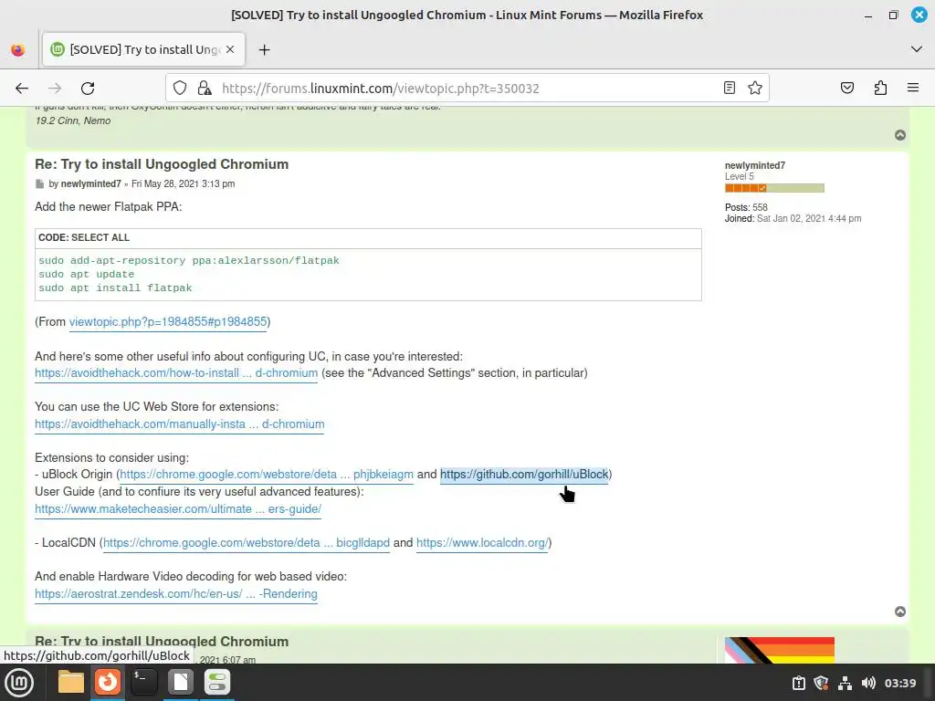
Task: Jump to top arrow beside the signature
Action: click(x=900, y=135)
